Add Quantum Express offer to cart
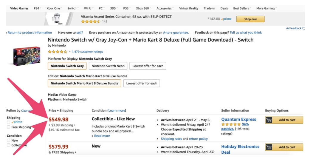The height and width of the screenshot is (162, 310). pos(284,120)
